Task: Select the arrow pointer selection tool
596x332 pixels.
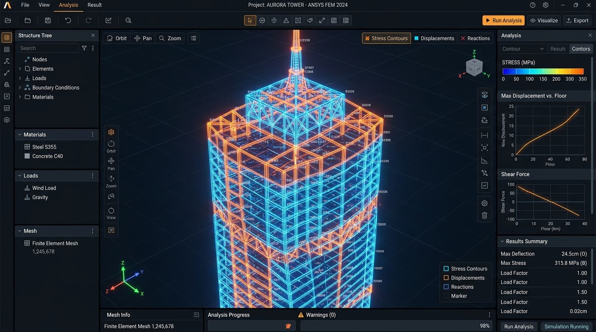Action: (x=250, y=20)
